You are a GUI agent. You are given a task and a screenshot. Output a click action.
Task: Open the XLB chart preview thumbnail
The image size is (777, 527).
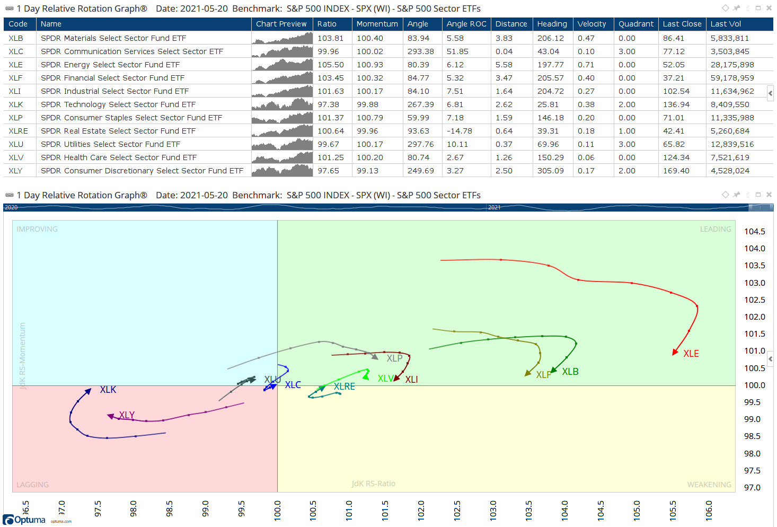tap(282, 38)
